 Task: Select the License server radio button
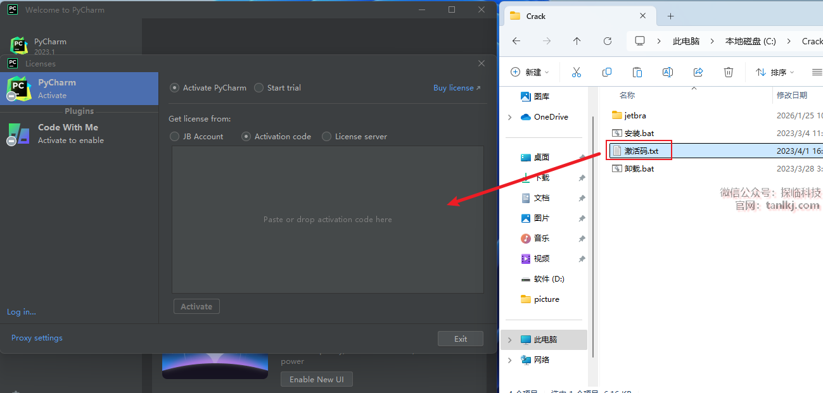tap(326, 136)
